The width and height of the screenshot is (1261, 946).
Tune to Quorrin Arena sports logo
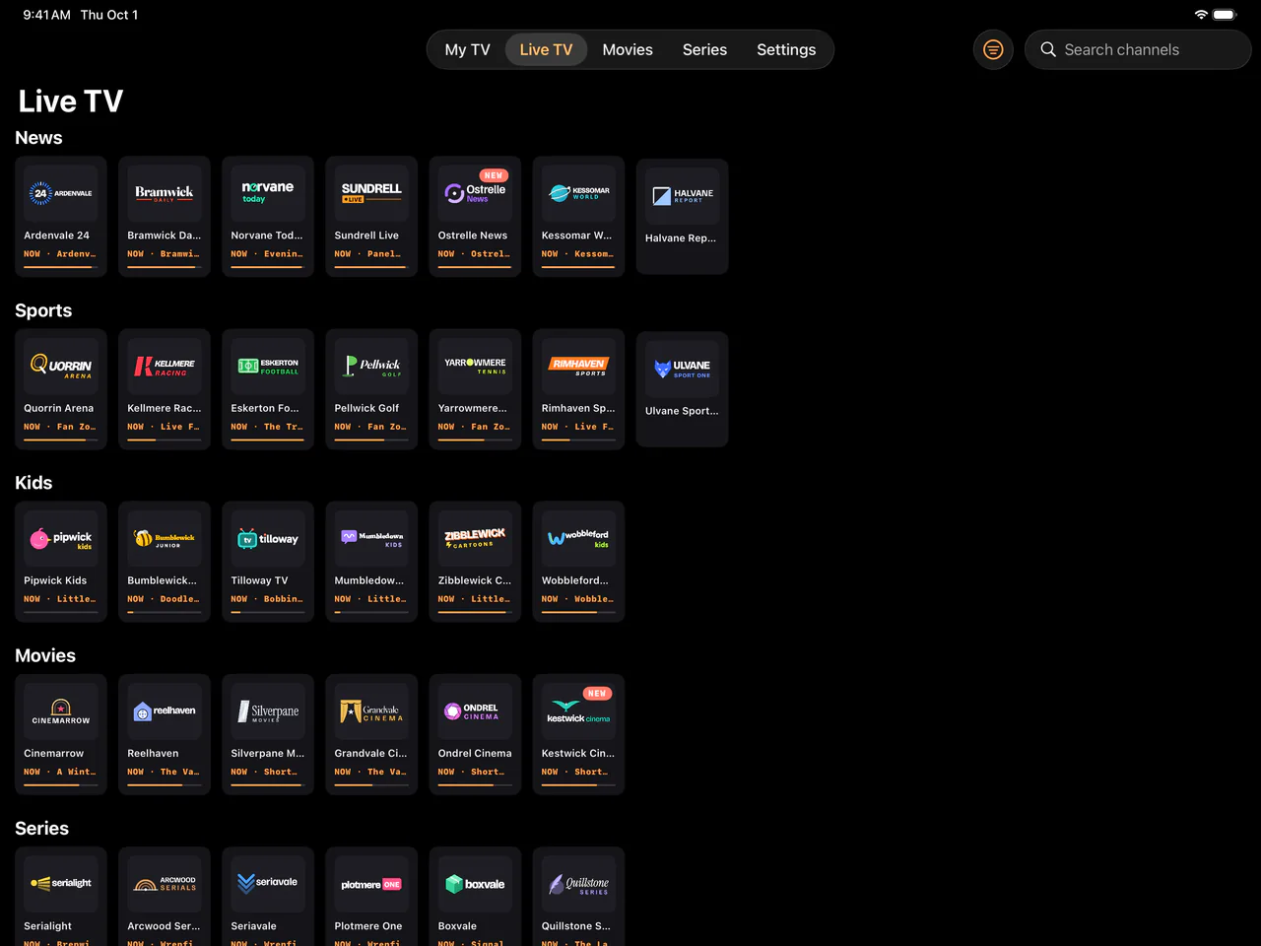pos(61,366)
